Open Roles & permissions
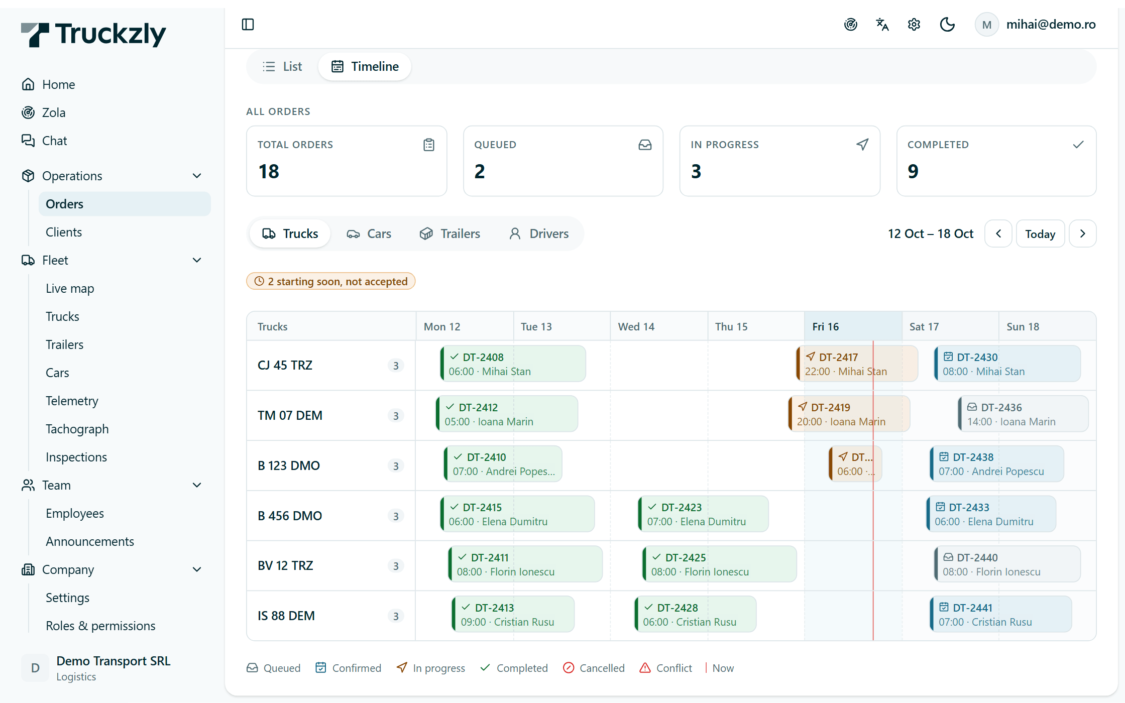1125x703 pixels. click(125, 626)
